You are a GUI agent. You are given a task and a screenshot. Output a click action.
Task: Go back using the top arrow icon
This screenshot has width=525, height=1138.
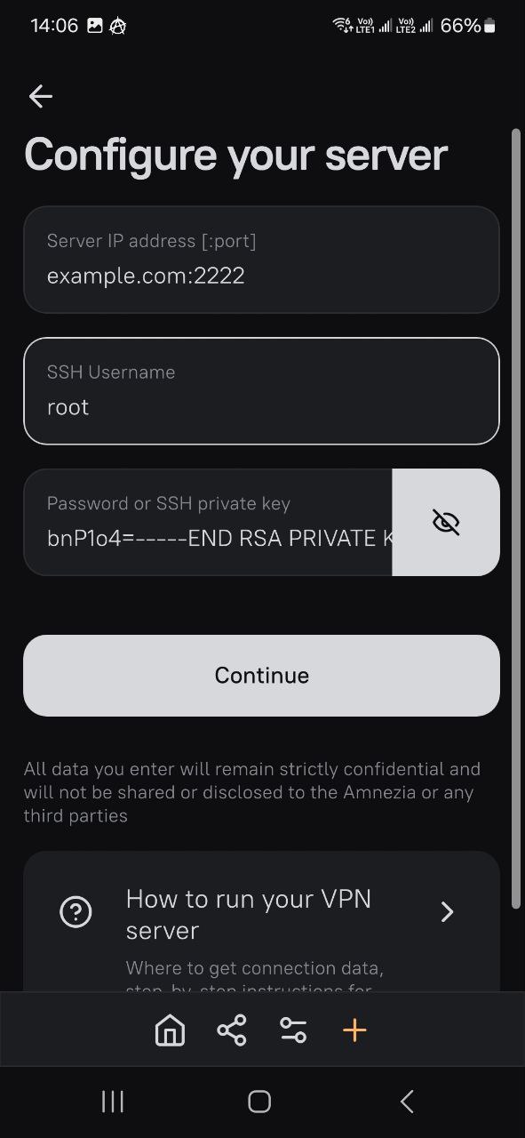[41, 96]
